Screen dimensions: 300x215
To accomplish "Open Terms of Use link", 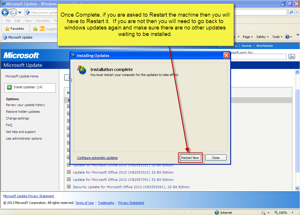I will click(x=84, y=203).
